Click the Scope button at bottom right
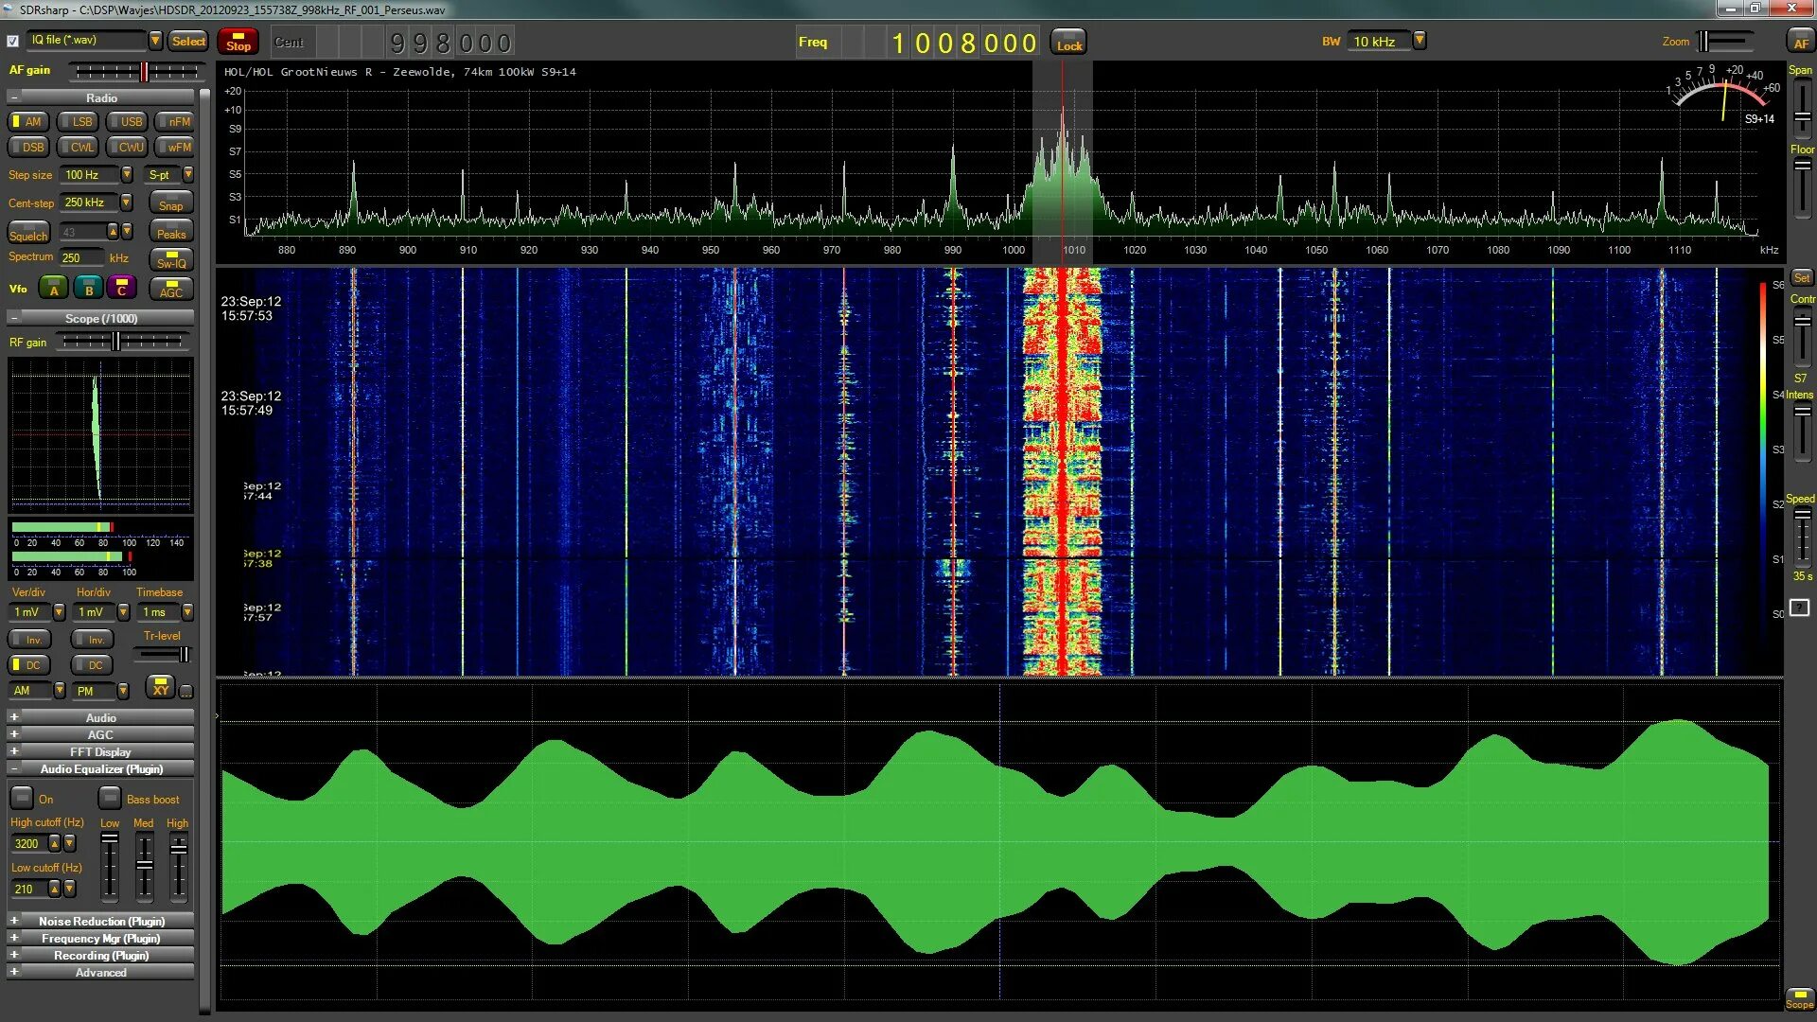The height and width of the screenshot is (1022, 1817). (x=1799, y=998)
